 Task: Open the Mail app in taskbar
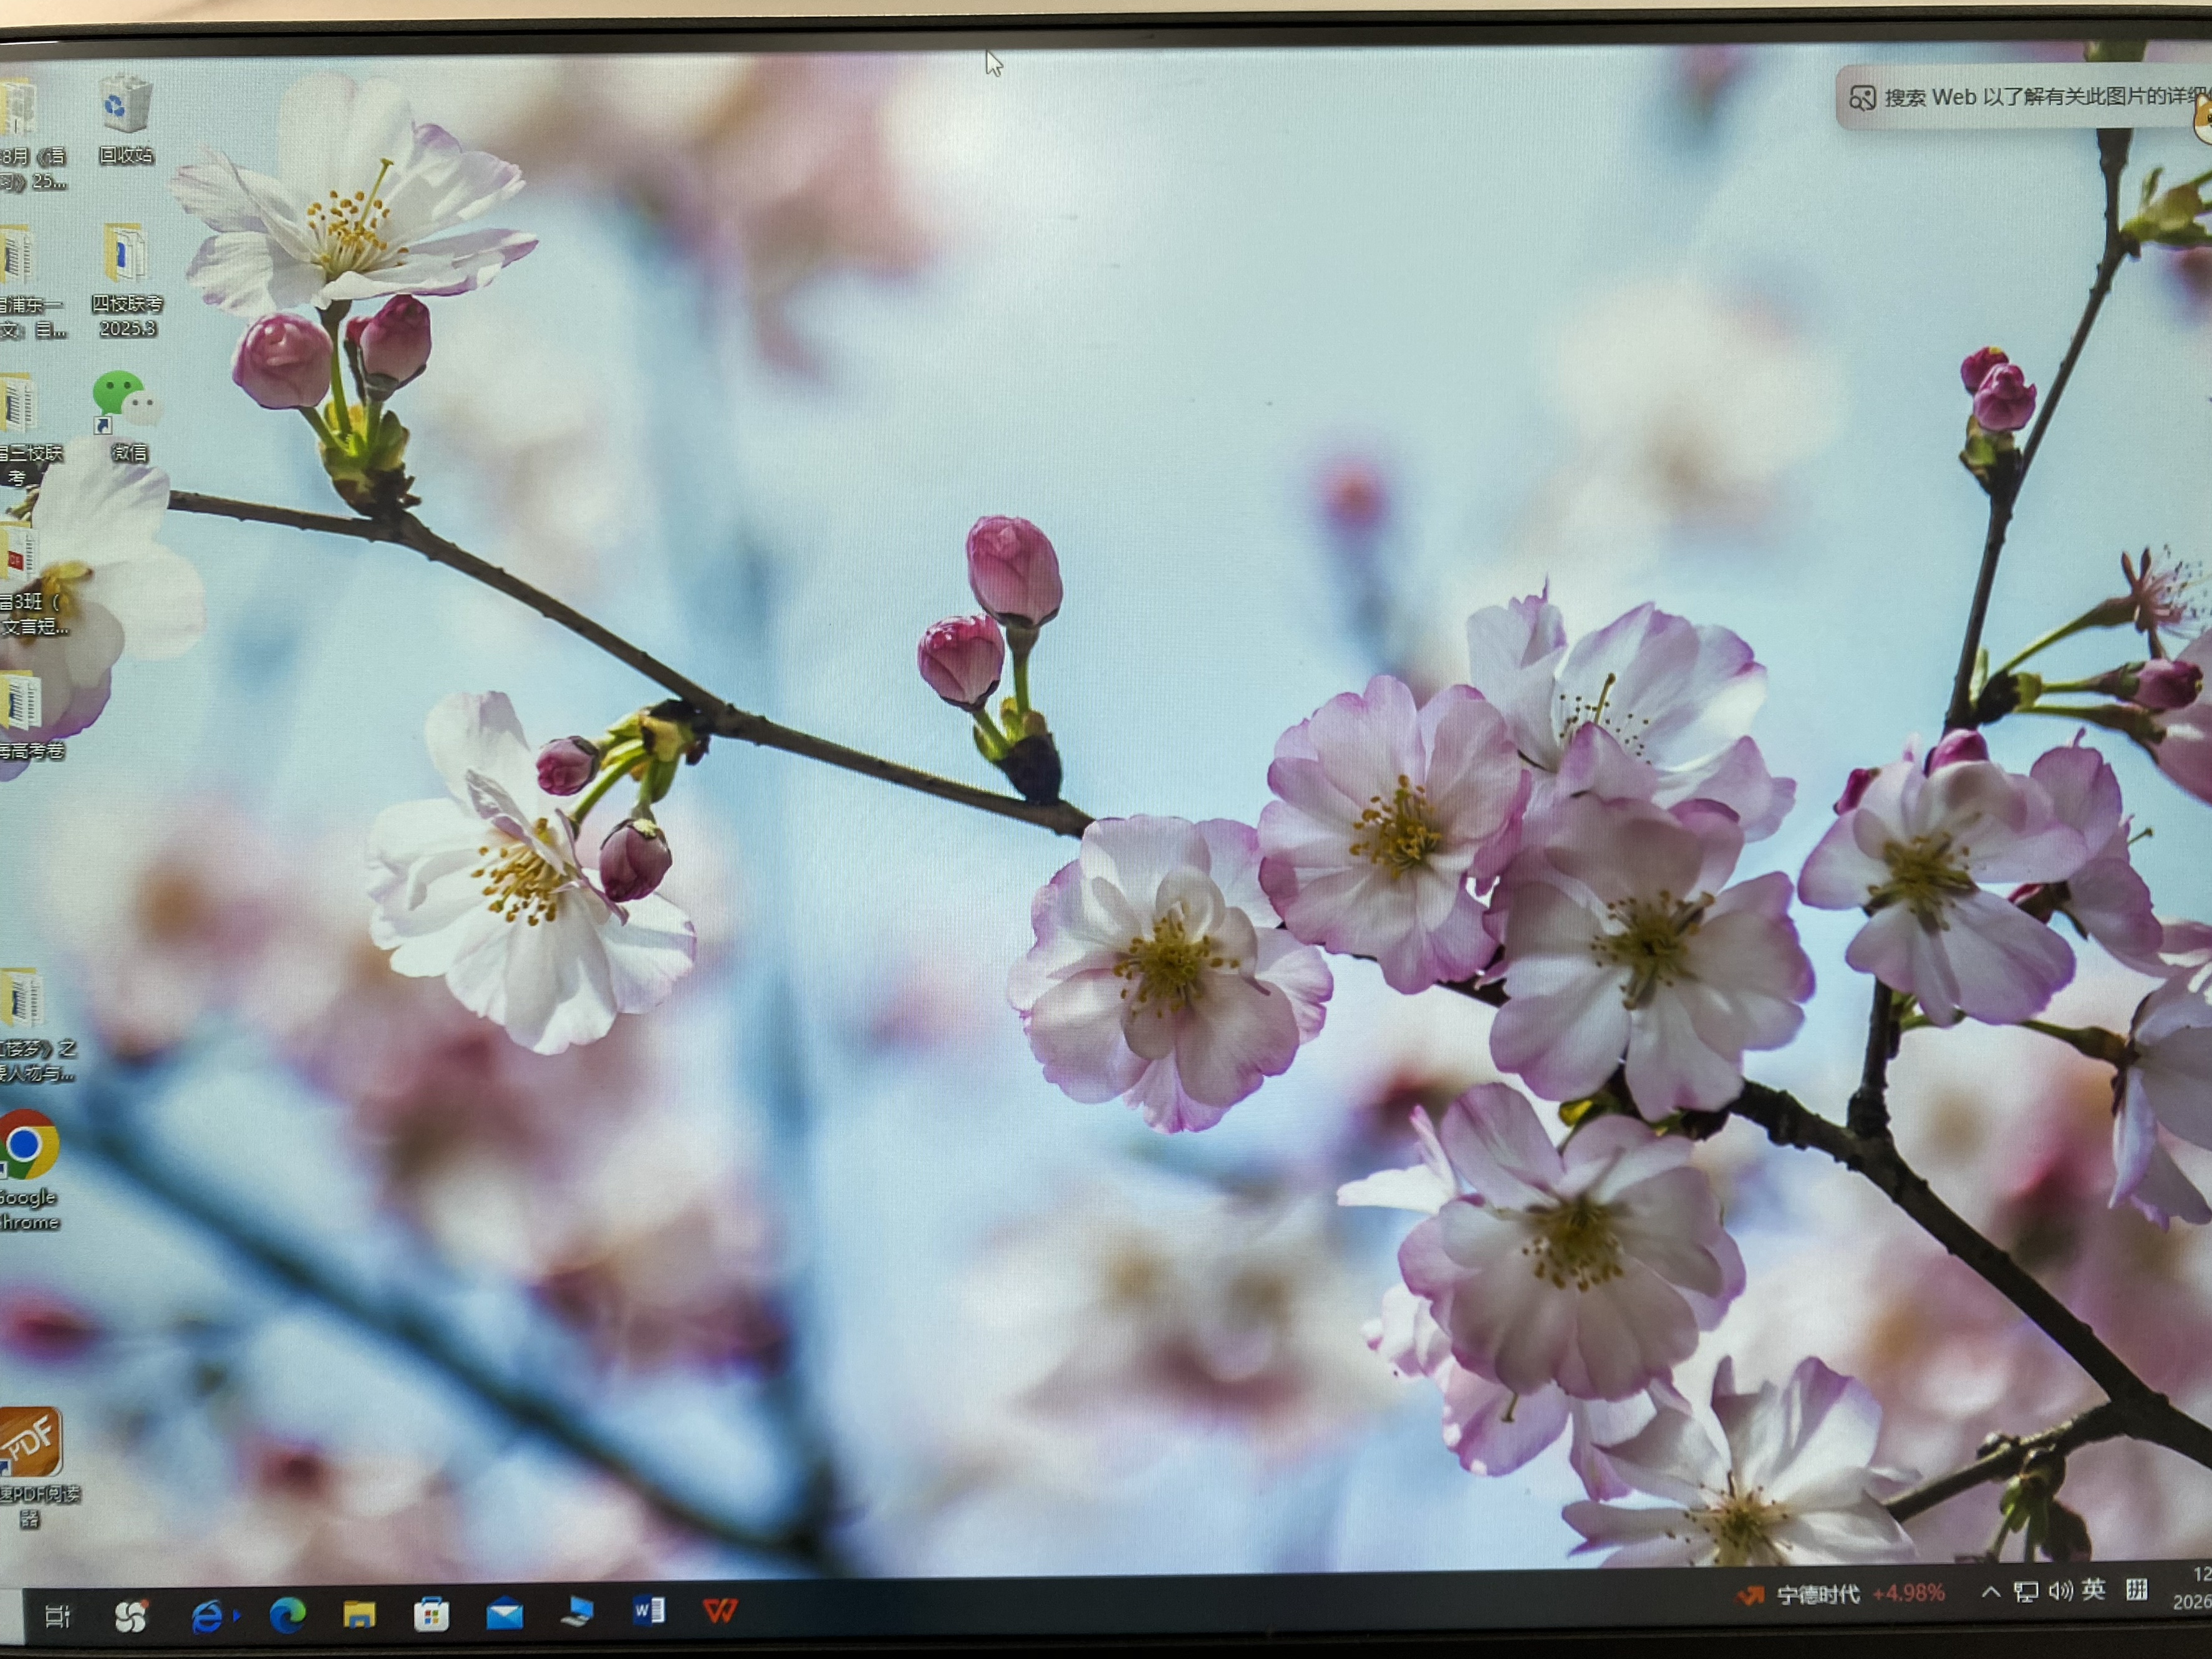point(504,1614)
